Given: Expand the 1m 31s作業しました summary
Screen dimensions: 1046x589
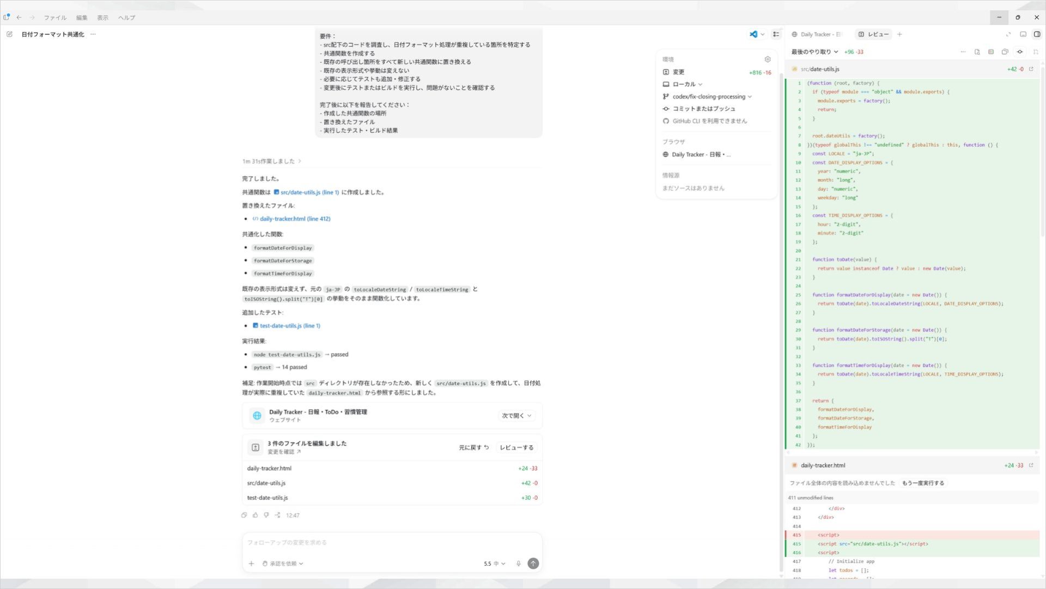Looking at the screenshot, I should (272, 161).
